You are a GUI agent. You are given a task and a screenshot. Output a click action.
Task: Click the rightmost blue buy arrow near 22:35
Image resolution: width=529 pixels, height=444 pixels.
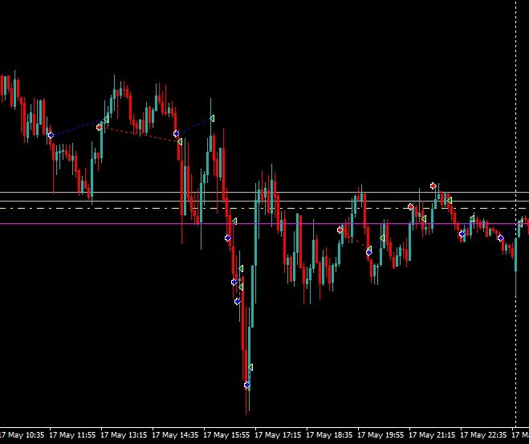pyautogui.click(x=500, y=238)
